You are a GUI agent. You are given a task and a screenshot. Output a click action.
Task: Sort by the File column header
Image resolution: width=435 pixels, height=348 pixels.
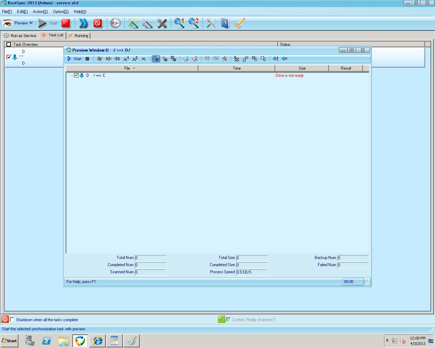click(132, 68)
